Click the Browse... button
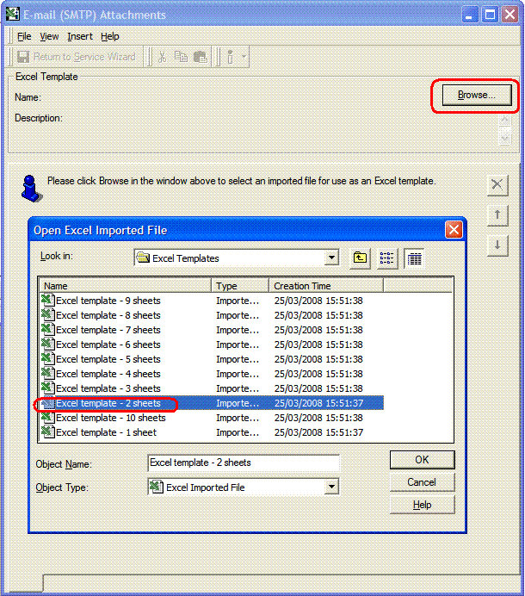The image size is (525, 596). coord(477,95)
